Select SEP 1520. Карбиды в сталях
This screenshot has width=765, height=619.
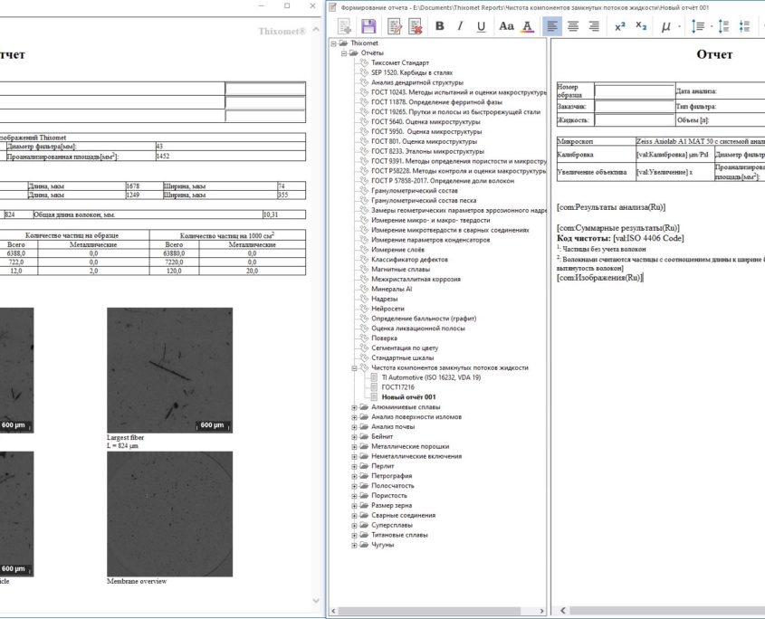pos(412,72)
